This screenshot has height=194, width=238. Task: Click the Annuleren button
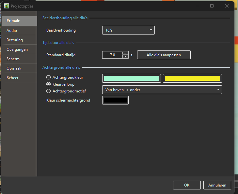(x=217, y=185)
